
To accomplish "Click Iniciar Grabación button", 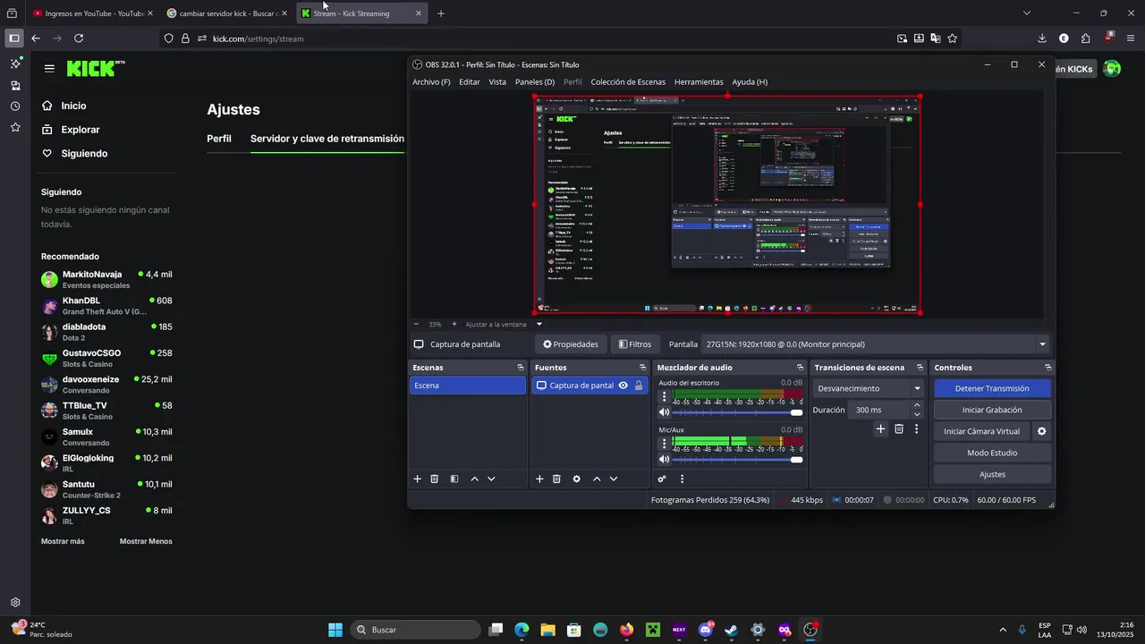I will coord(992,410).
